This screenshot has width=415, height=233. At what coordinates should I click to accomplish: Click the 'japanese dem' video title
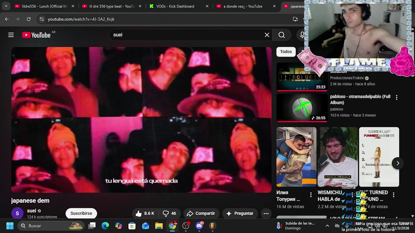30,201
